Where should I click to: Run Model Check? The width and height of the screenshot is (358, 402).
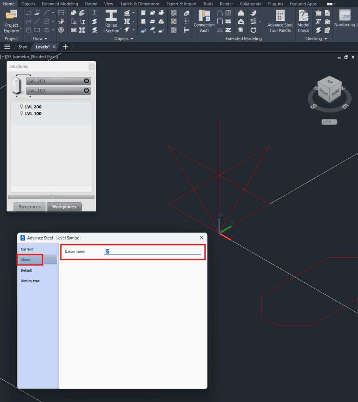coord(303,21)
